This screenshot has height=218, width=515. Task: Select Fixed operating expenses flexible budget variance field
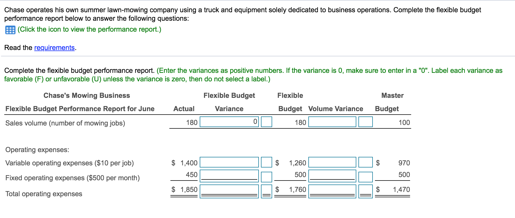229,176
